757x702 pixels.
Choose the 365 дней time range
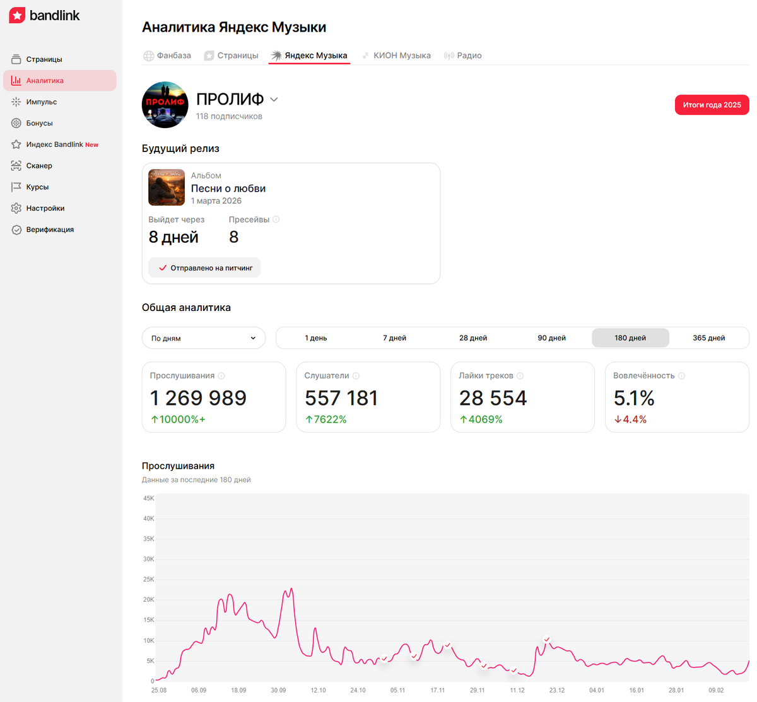click(708, 338)
